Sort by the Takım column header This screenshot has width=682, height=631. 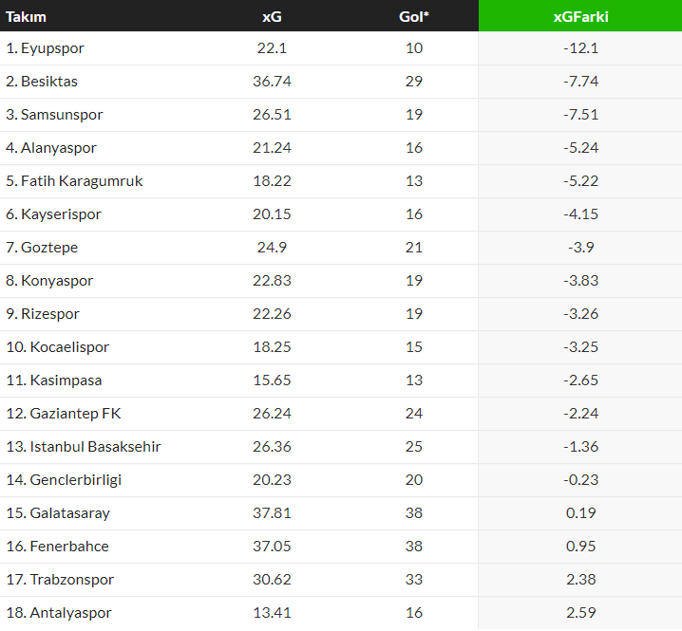tap(26, 16)
